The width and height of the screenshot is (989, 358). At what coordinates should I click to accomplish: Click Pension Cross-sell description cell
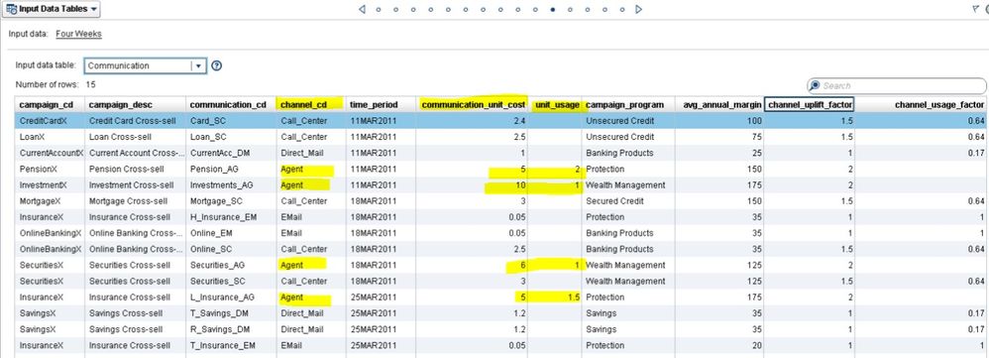(x=135, y=169)
